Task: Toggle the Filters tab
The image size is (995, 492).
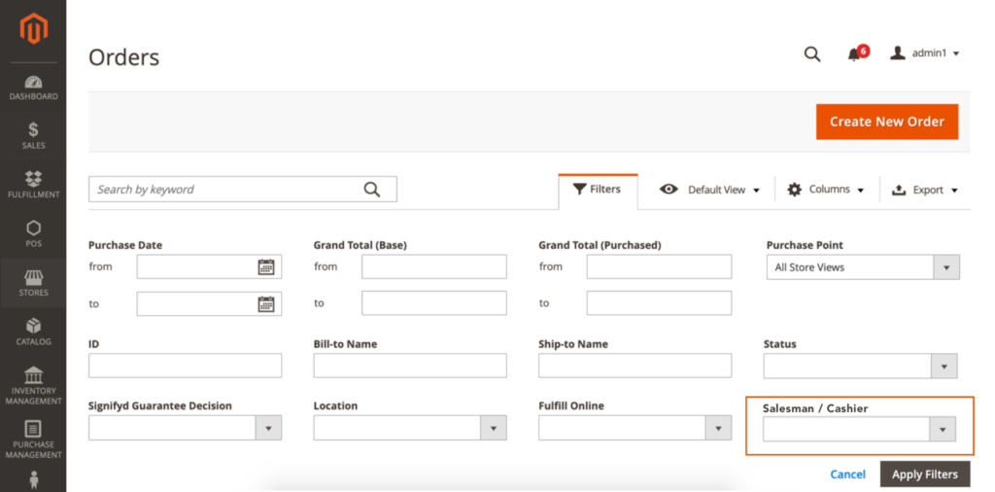Action: coord(598,190)
